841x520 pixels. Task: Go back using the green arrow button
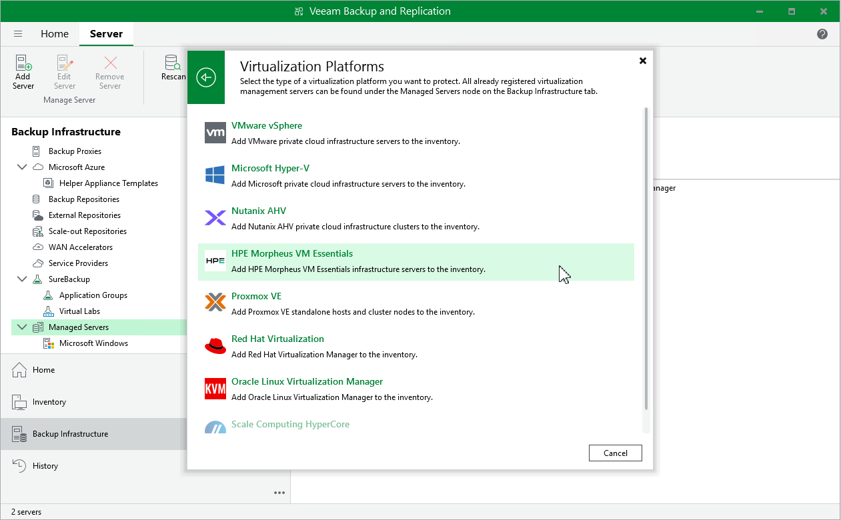206,77
